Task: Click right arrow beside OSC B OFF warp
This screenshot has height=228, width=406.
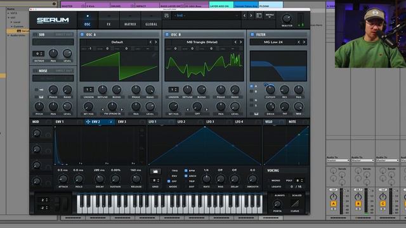Action: tap(207, 110)
